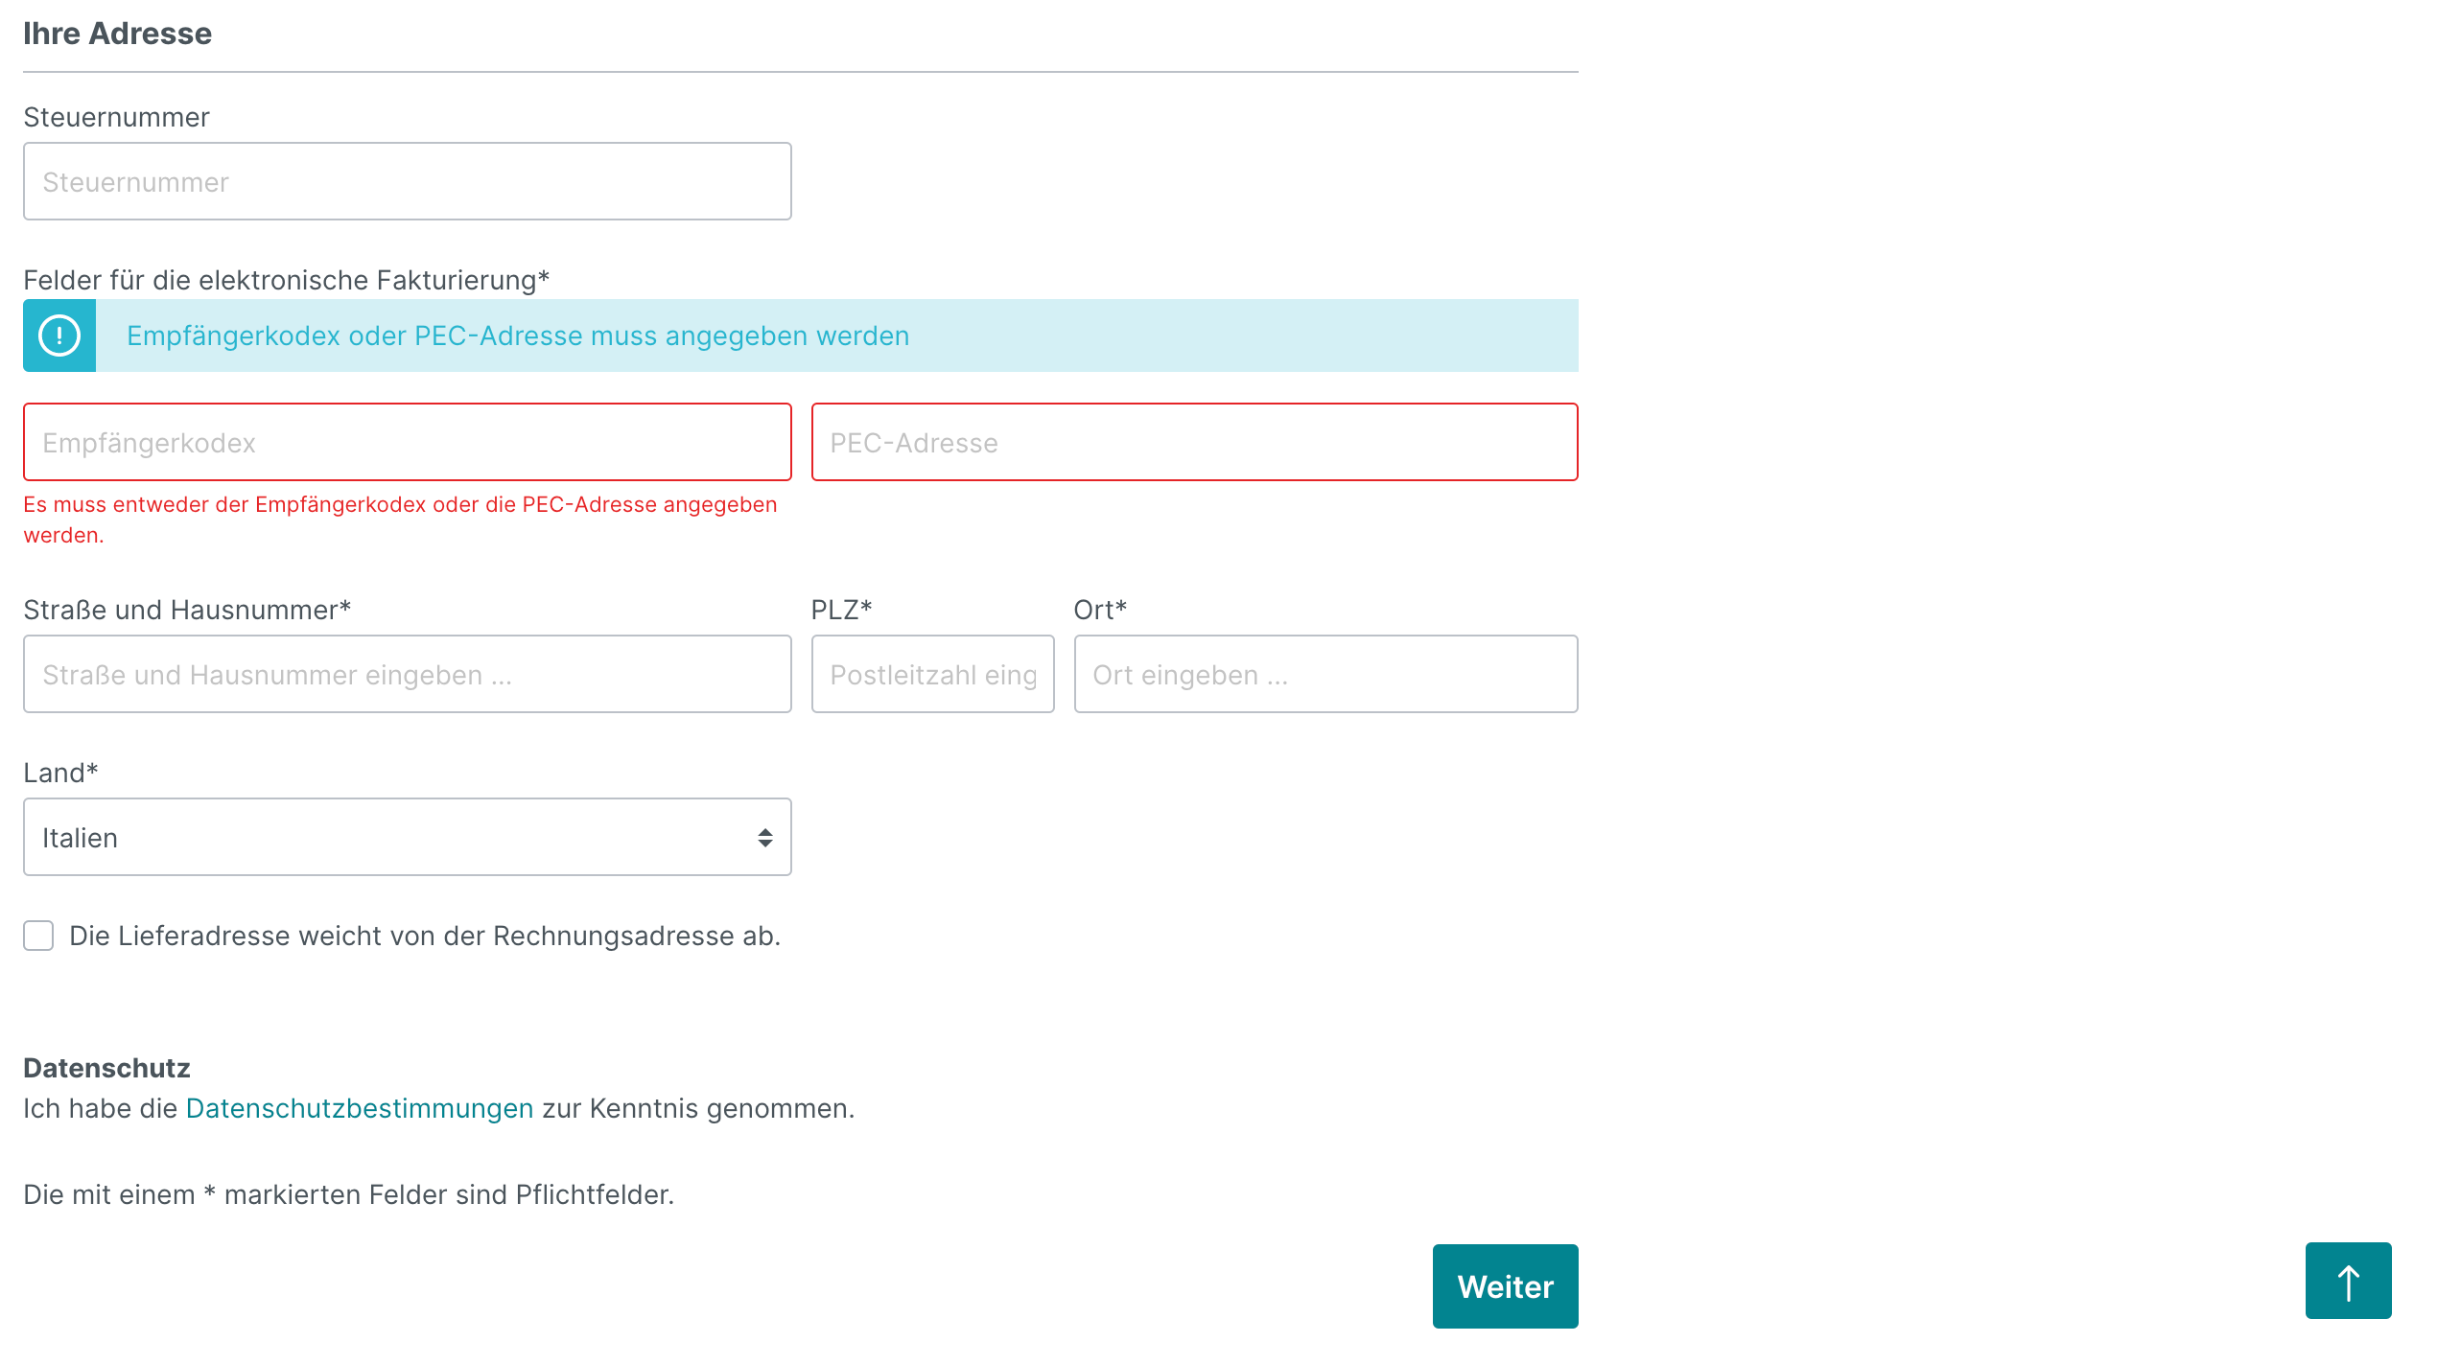Select the PEC-Adresse text field
Screen dimensions: 2438x1365
click(1194, 442)
